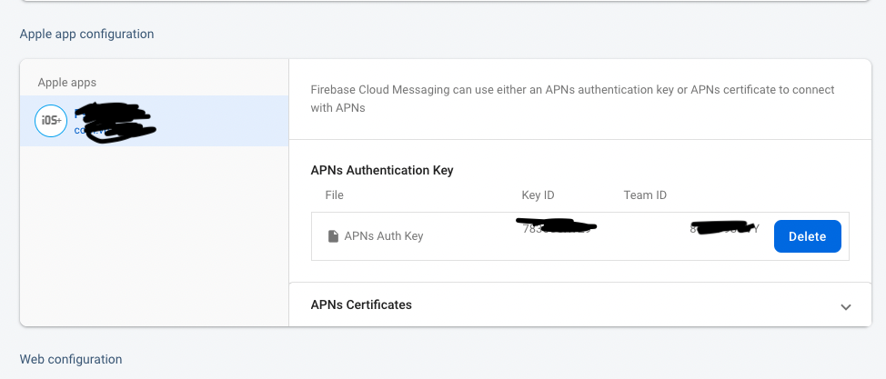Click the APNs Certificates heading
The image size is (886, 379).
(x=361, y=304)
